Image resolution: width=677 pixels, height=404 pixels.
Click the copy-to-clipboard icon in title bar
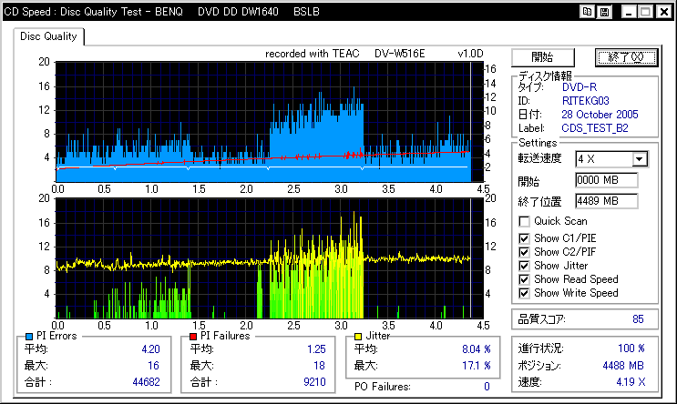click(x=587, y=12)
